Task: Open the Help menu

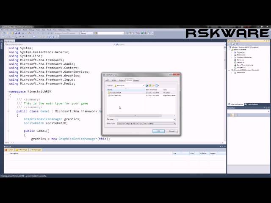Action: [69, 30]
